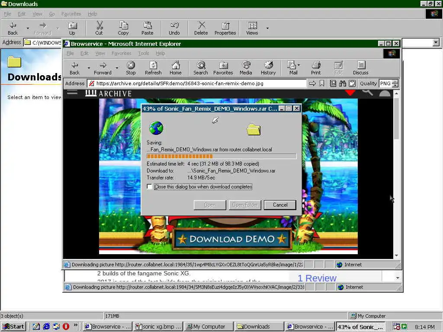
Task: Open the History pane in Internet Explorer
Action: (268, 68)
